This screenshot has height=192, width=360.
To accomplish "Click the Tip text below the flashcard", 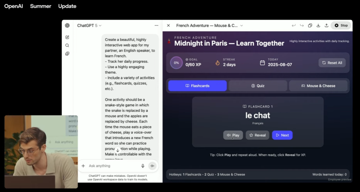I will pyautogui.click(x=258, y=155).
